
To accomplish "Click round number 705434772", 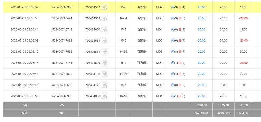I will [93, 85].
